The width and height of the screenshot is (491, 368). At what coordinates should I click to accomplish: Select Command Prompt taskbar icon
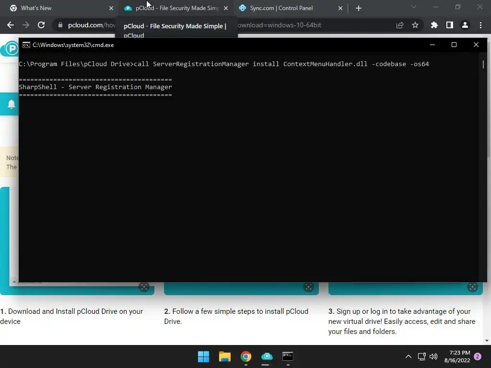(x=288, y=356)
